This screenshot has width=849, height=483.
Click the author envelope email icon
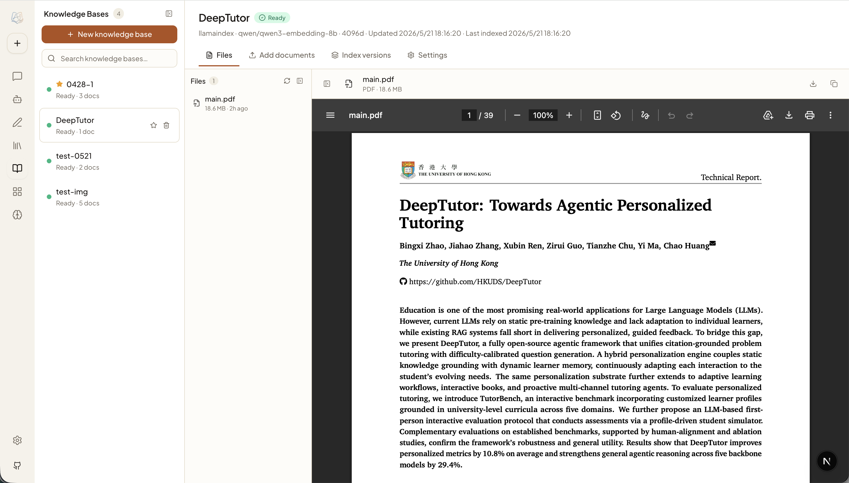click(713, 243)
